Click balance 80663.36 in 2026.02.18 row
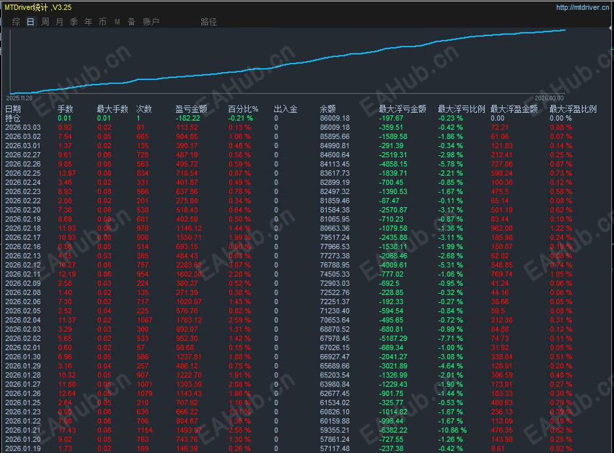Viewport: 614px width, 453px height. coord(335,228)
